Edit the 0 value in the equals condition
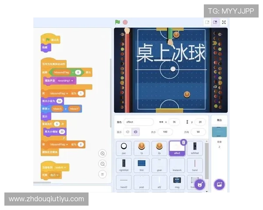Viewport: 263px width, 210px height. (78, 72)
